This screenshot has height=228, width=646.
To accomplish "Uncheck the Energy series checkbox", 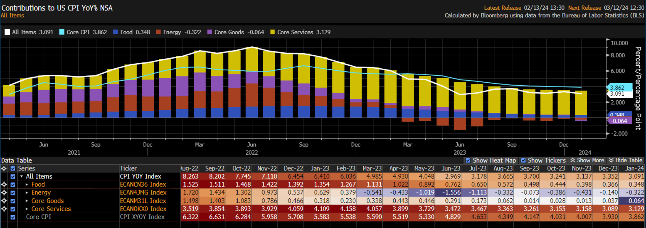I will point(13,193).
